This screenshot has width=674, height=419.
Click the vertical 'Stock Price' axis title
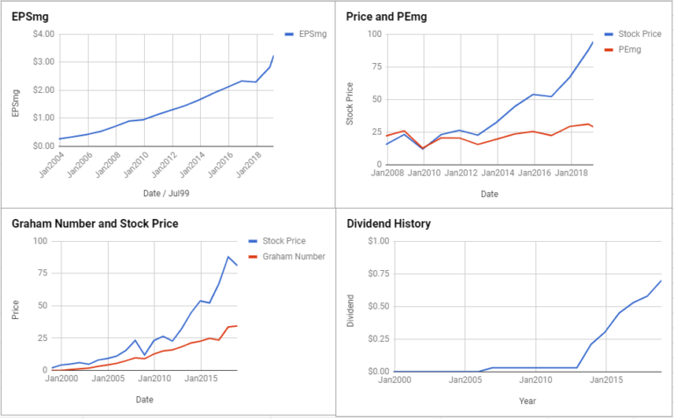coord(350,103)
